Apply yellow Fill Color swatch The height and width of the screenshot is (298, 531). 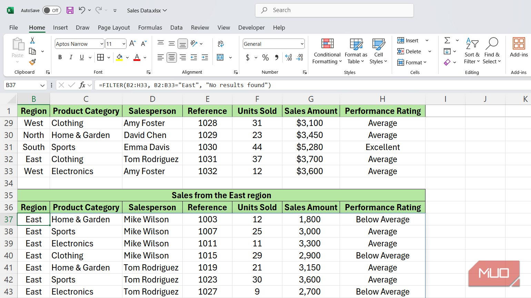(x=119, y=57)
